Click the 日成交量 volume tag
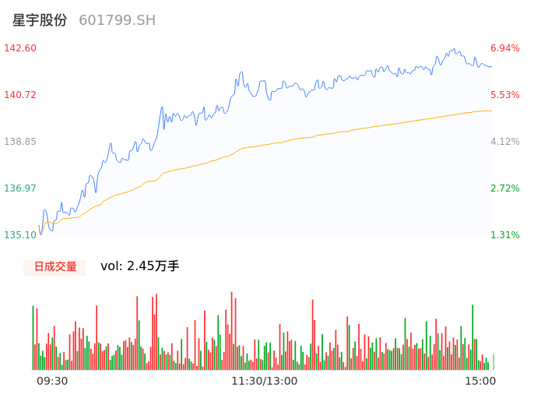The width and height of the screenshot is (534, 408). (54, 267)
